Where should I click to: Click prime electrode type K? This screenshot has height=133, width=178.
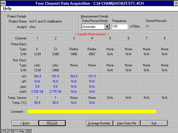[x=37, y=49]
